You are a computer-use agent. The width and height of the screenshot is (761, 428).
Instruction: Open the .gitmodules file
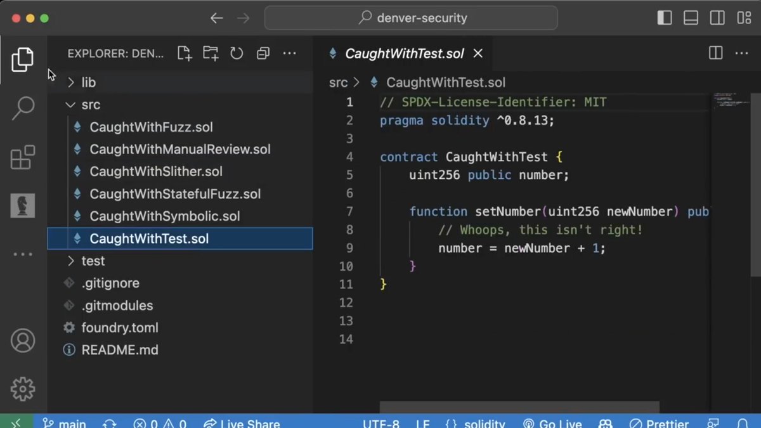click(180, 306)
